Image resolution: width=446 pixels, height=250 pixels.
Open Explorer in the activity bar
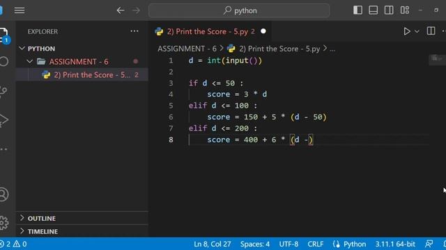point(4,35)
